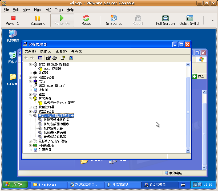Viewport: 218px width, 191px height.
Task: Switch to 性能和维护 taskbar button
Action: (123, 185)
